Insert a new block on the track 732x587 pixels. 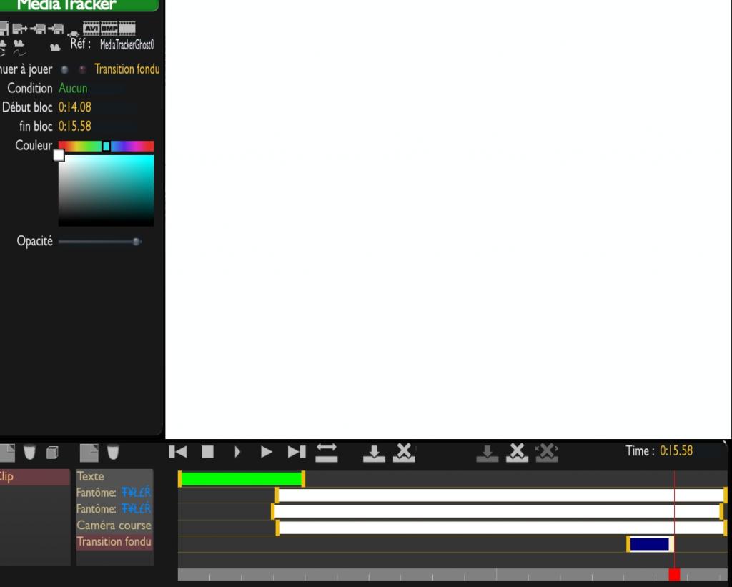375,453
